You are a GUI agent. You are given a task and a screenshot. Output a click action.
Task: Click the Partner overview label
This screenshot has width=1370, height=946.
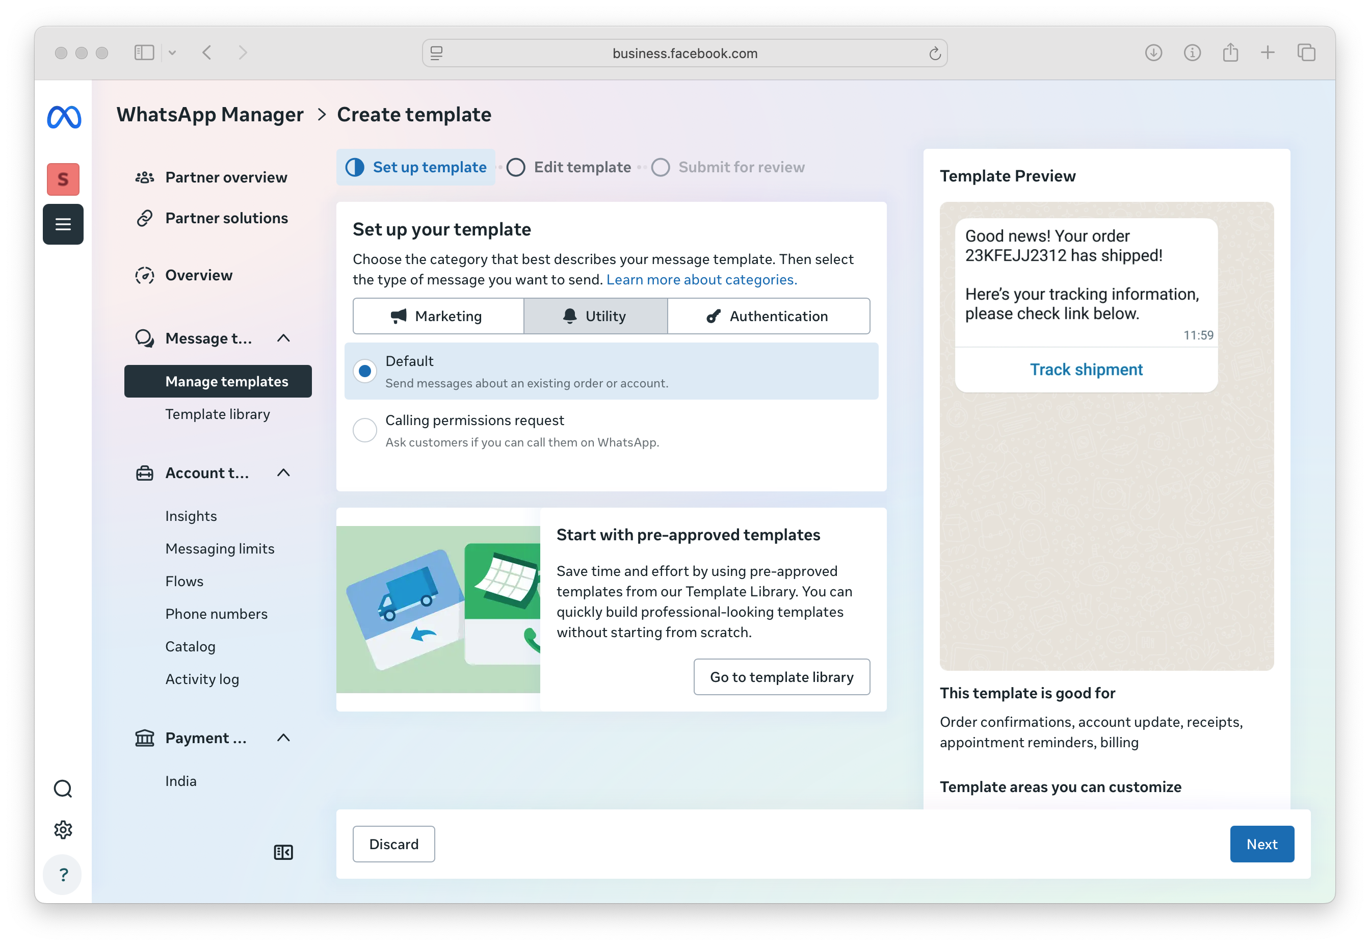tap(226, 177)
